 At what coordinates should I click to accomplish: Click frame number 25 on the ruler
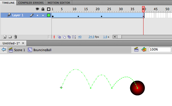click(x=109, y=9)
